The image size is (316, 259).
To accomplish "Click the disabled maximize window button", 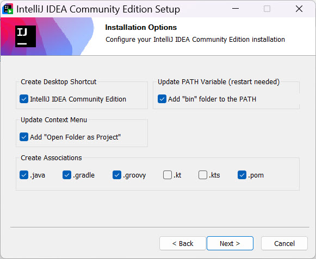I will [267, 9].
